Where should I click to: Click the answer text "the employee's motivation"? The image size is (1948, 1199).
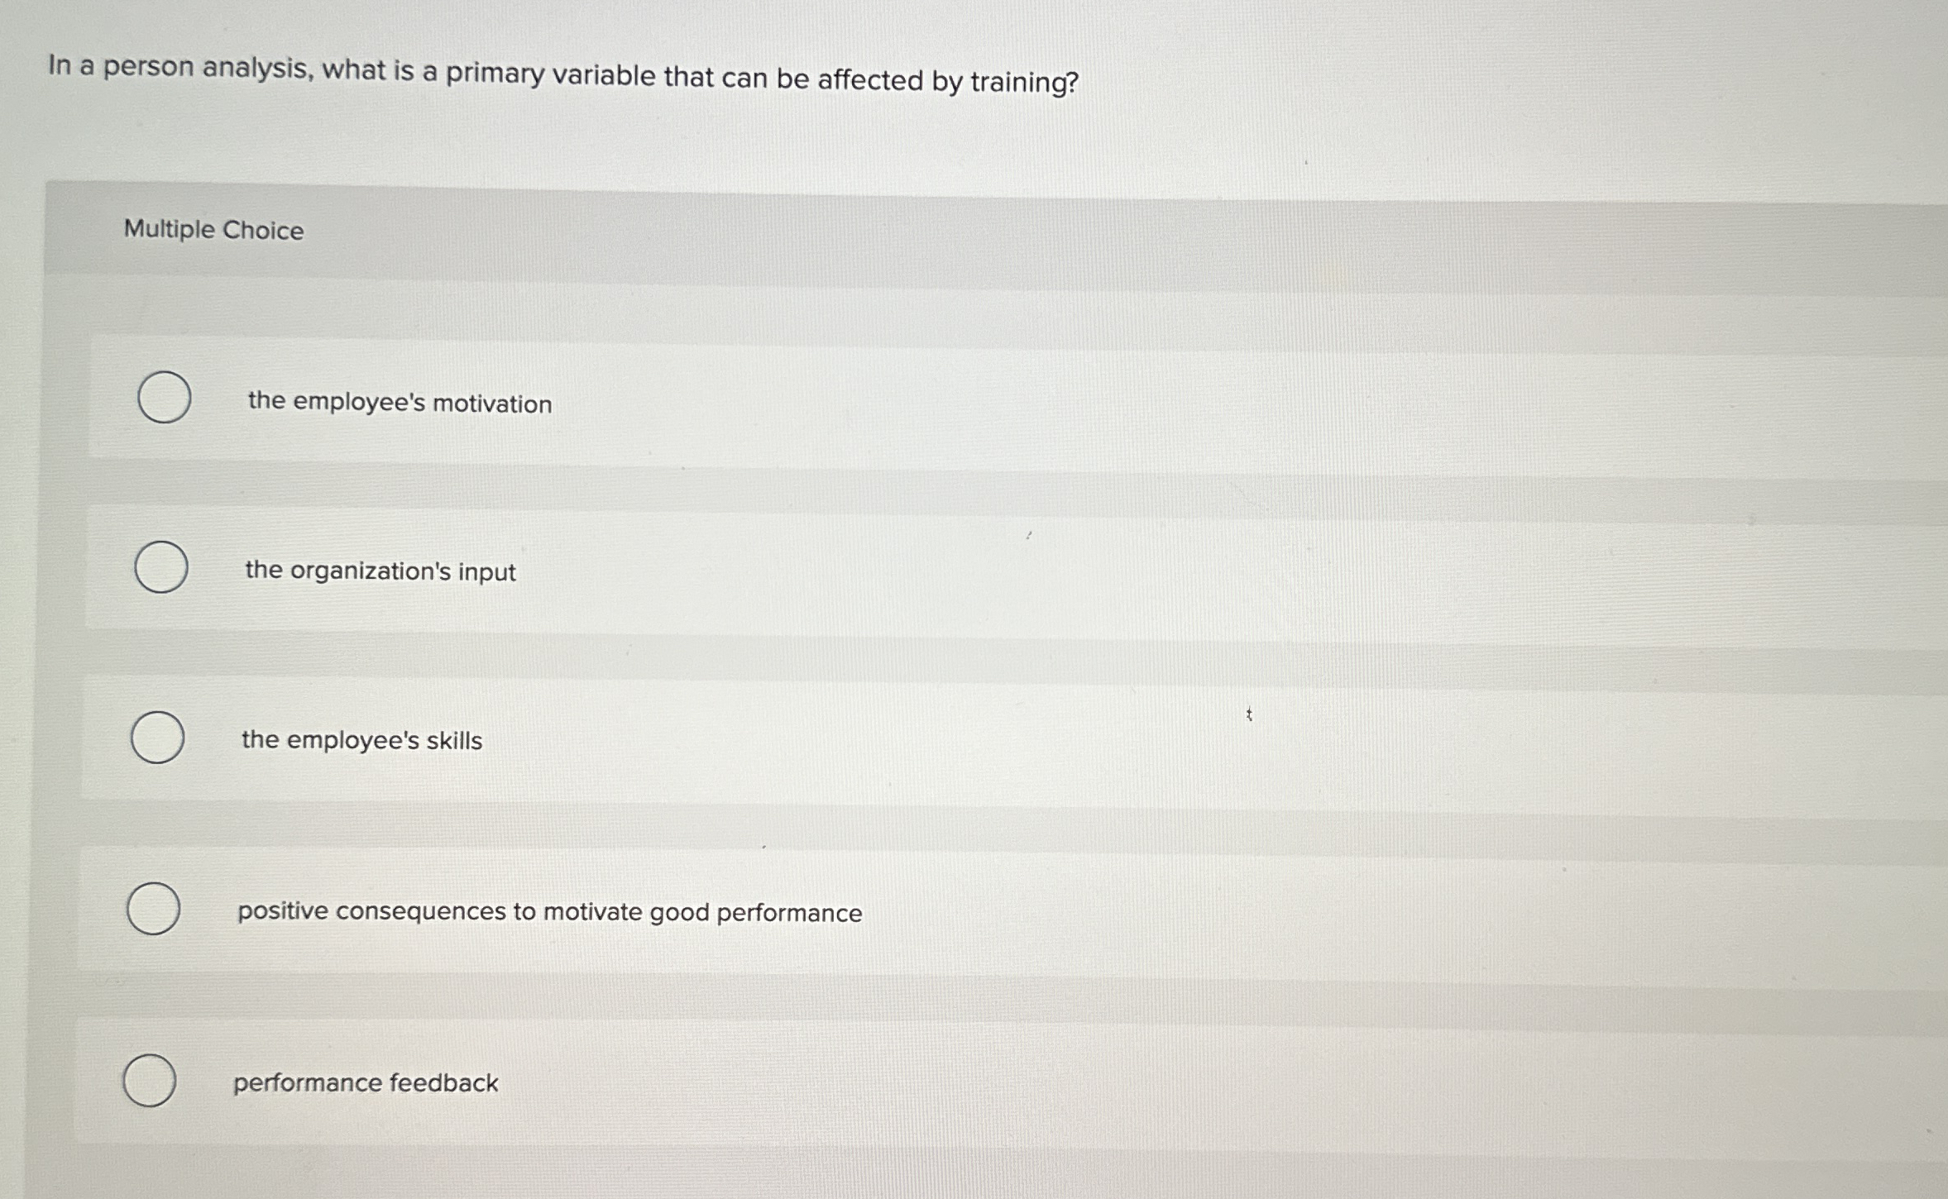coord(400,404)
